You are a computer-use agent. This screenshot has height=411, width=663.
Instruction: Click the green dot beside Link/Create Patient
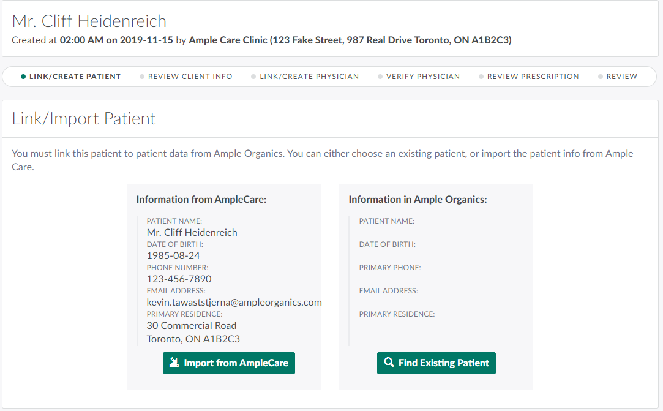(x=23, y=77)
